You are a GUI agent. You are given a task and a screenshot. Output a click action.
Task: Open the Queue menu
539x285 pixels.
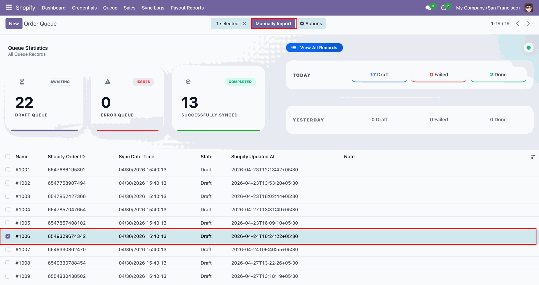click(x=110, y=8)
